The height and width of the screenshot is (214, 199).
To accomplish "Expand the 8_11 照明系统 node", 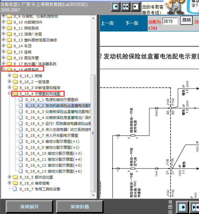I will pos(3,28).
